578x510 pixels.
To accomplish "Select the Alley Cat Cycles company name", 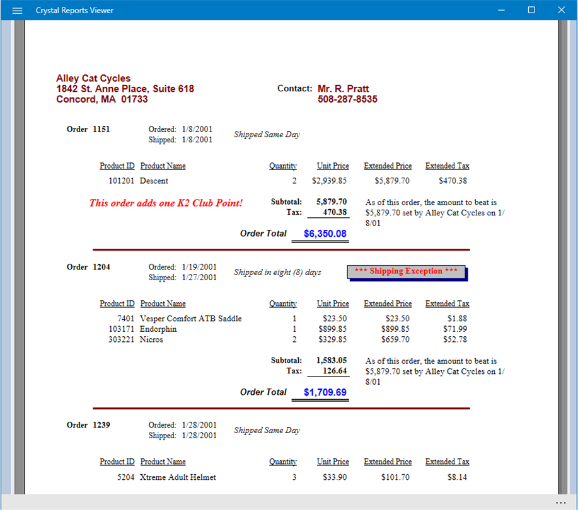I will pos(93,79).
